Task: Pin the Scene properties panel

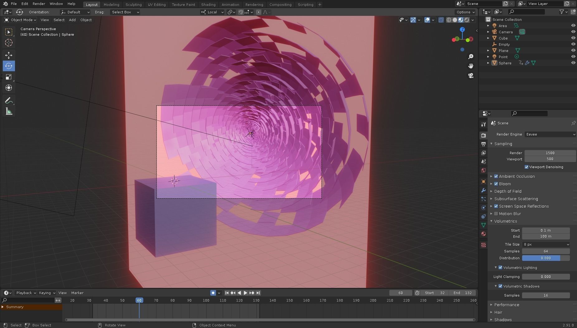Action: tap(573, 123)
